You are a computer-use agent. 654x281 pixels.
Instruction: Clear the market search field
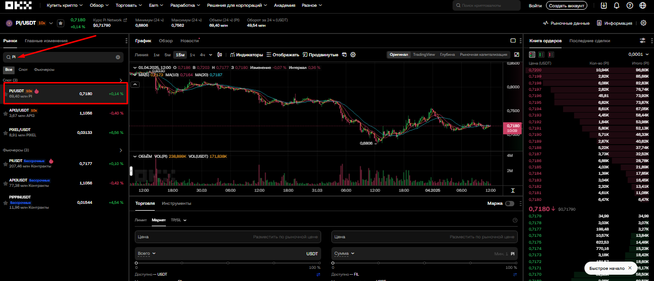point(118,57)
